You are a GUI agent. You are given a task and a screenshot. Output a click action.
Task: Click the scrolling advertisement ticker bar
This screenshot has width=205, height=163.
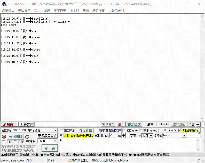click(x=102, y=155)
